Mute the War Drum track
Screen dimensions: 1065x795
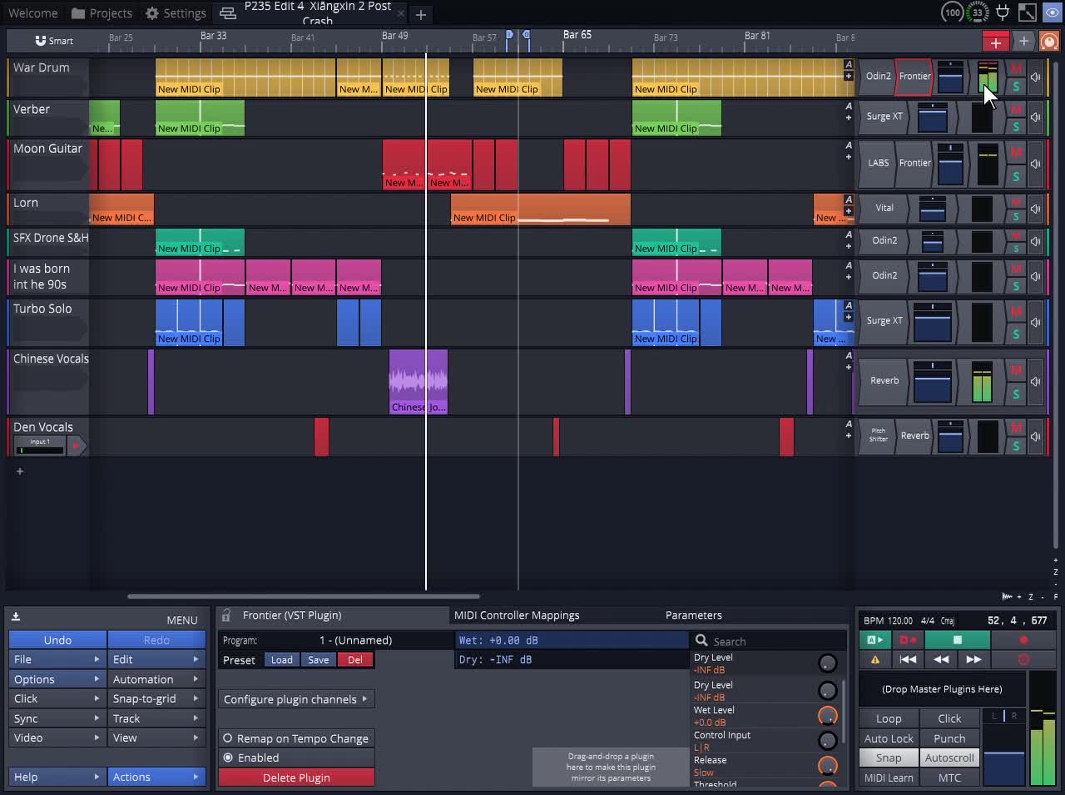[x=1016, y=68]
